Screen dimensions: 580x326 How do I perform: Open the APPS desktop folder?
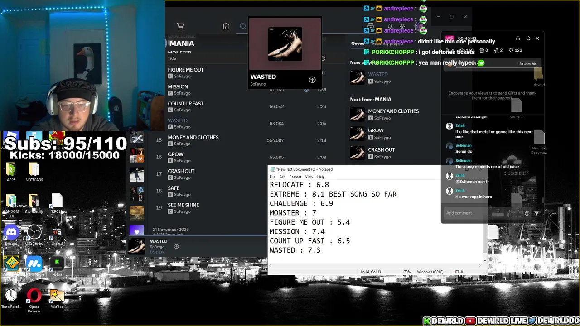(x=11, y=172)
